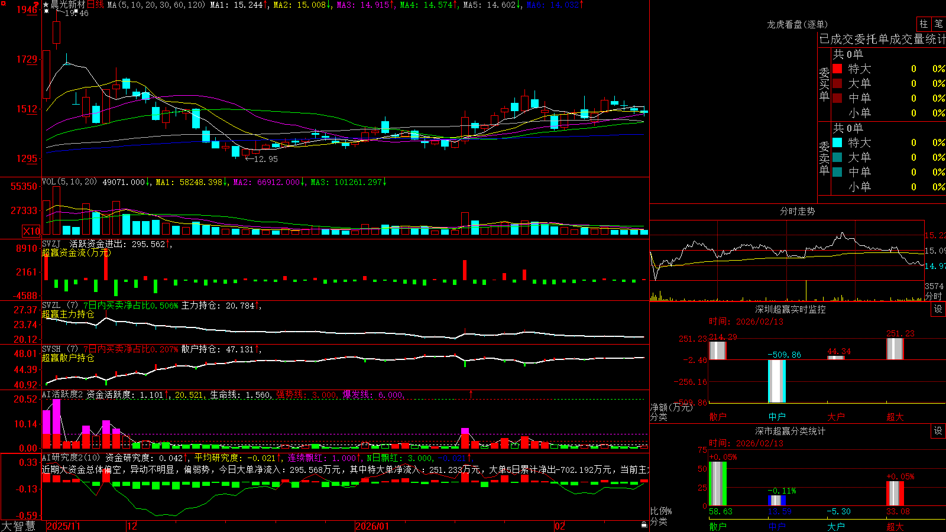Screen dimensions: 946x532
Task: Click the X10 volume scale box
Action: coord(31,231)
